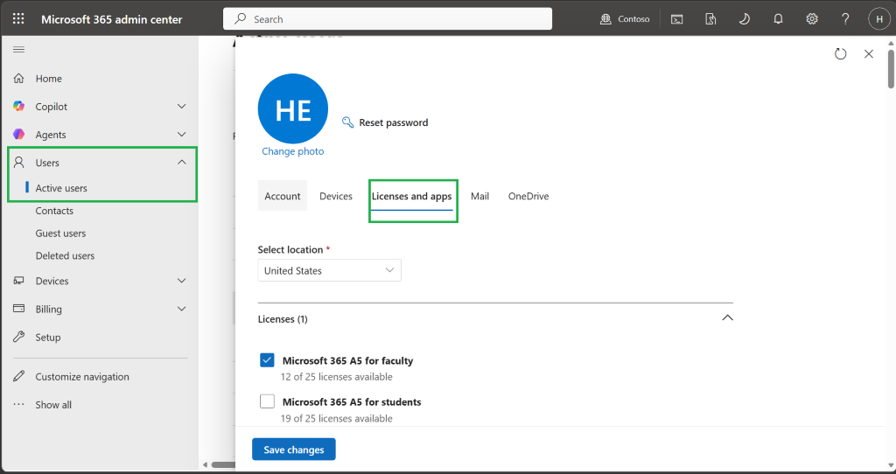The width and height of the screenshot is (896, 474).
Task: Expand the Agents nav section chevron
Action: (x=182, y=134)
